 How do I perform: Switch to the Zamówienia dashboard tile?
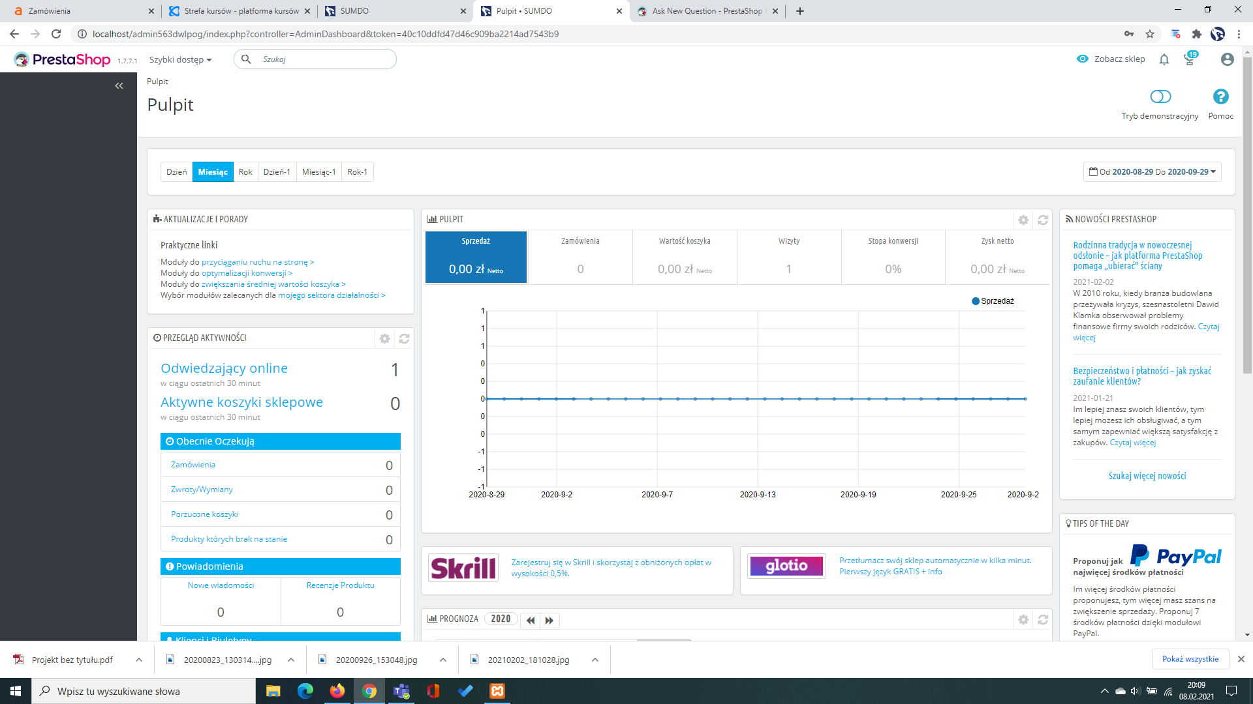pyautogui.click(x=580, y=257)
